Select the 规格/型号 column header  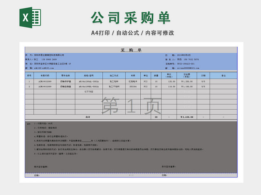point(89,76)
